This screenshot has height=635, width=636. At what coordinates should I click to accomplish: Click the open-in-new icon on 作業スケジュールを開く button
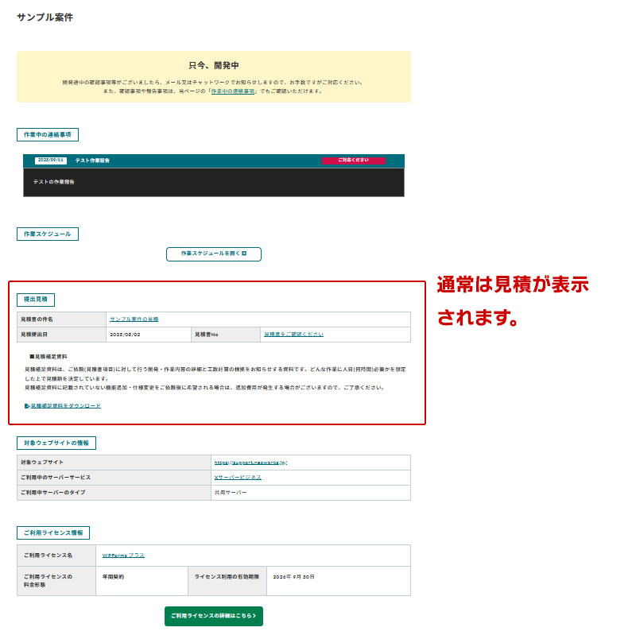pyautogui.click(x=245, y=254)
